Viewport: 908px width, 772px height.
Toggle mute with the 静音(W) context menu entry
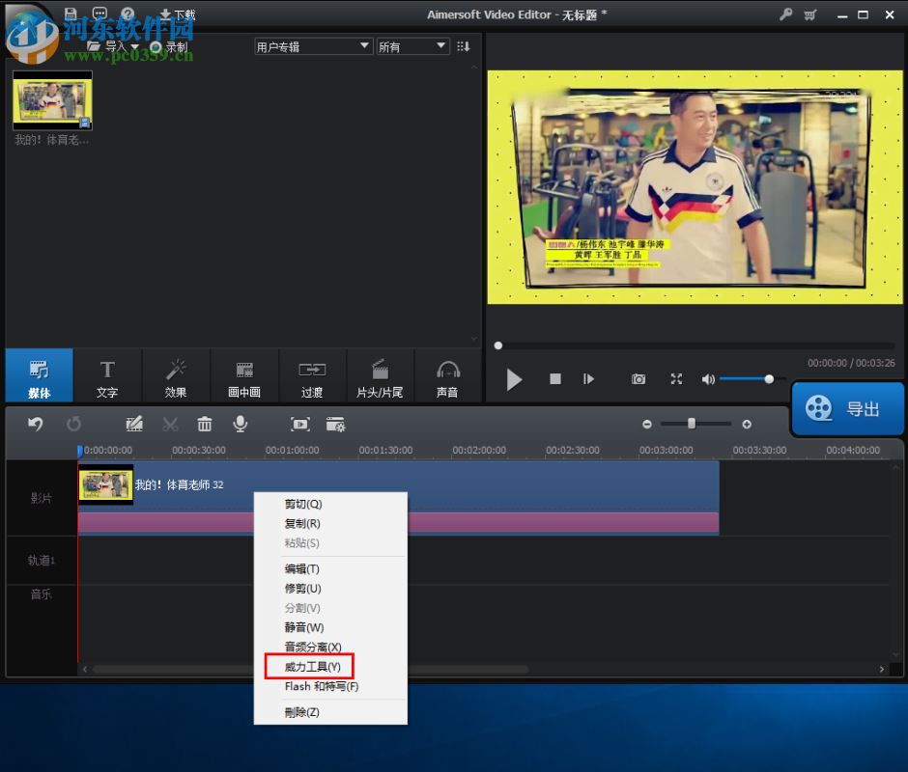pos(304,627)
